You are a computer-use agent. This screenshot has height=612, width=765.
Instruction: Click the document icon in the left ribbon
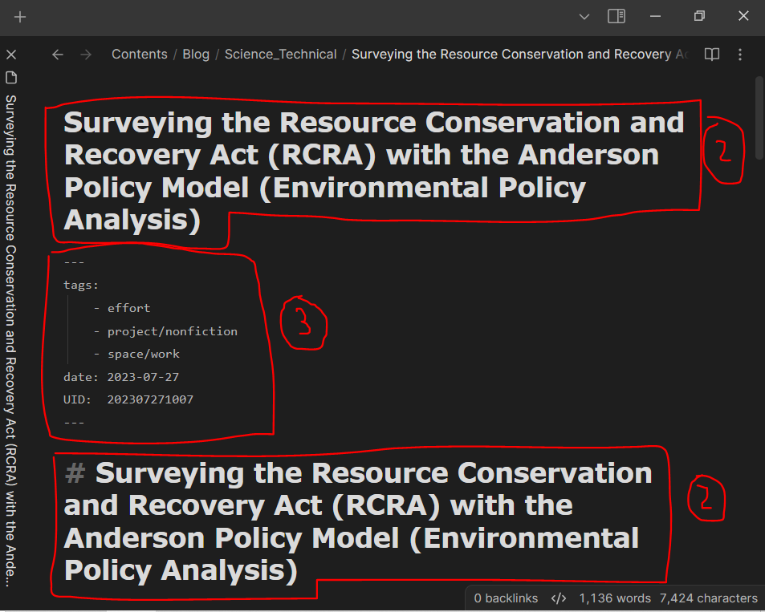[11, 77]
